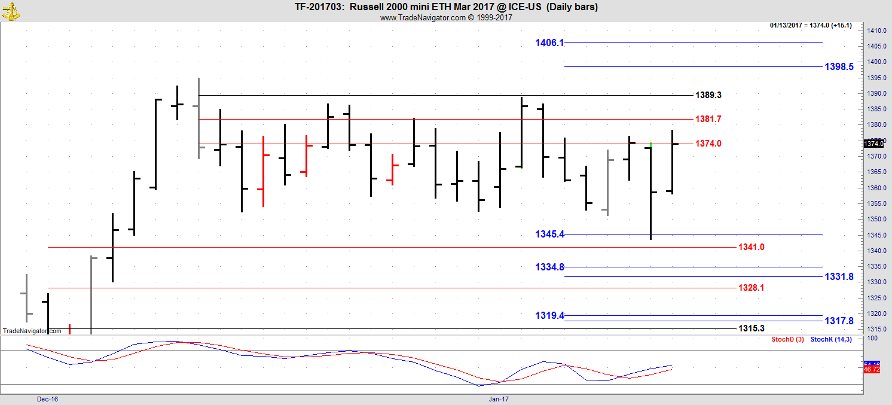Select the Dec-16 date axis label
This screenshot has width=892, height=405.
[46, 398]
